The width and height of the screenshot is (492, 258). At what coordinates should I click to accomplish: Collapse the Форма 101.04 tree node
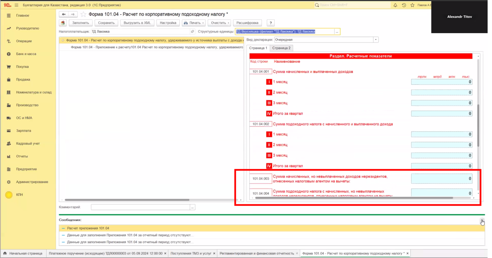click(x=63, y=40)
